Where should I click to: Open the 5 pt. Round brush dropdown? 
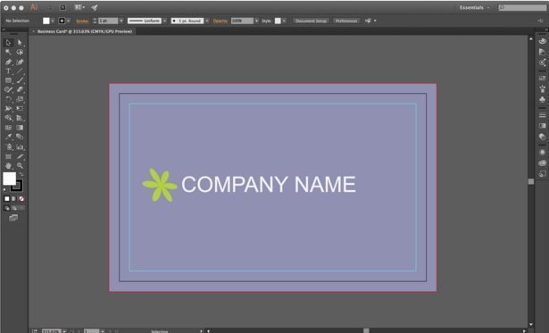coord(207,21)
